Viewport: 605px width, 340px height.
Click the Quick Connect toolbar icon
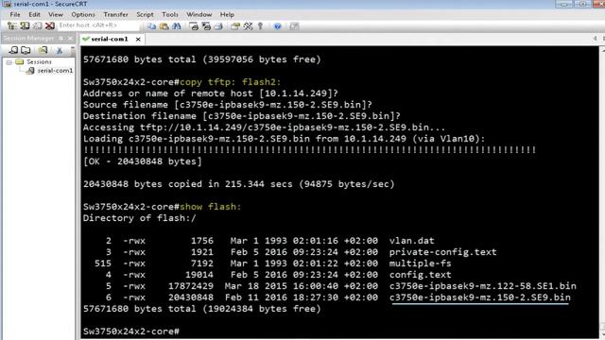(25, 25)
